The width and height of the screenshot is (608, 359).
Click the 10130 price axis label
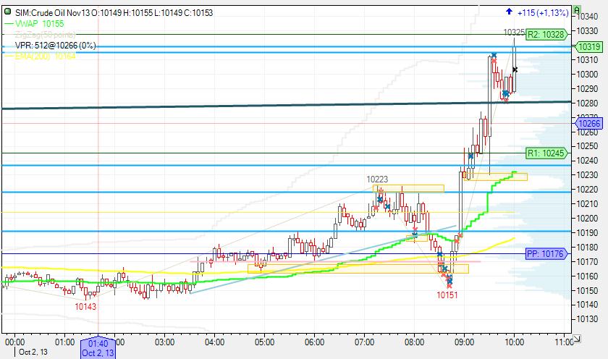pyautogui.click(x=587, y=319)
